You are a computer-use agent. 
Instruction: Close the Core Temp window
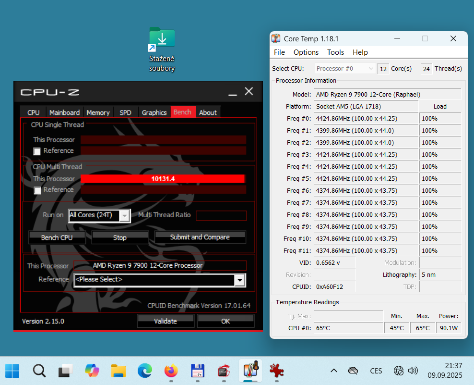click(453, 38)
